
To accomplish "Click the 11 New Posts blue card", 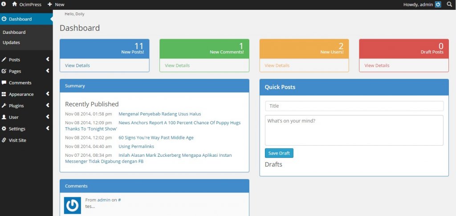I will [x=104, y=49].
